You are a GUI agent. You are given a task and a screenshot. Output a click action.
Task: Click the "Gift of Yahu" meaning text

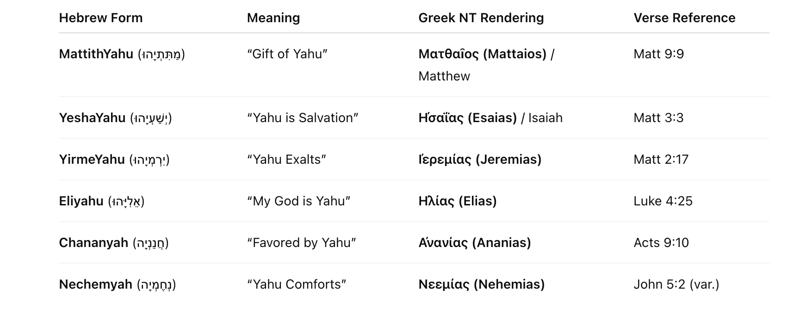(x=287, y=54)
